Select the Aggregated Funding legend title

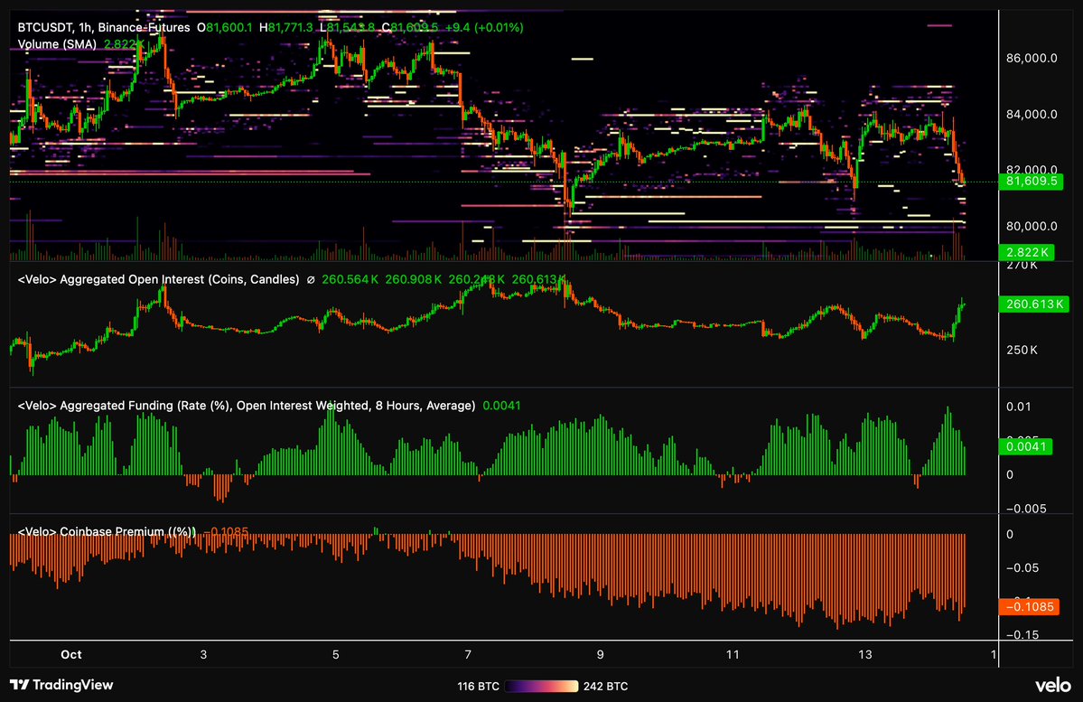point(246,406)
